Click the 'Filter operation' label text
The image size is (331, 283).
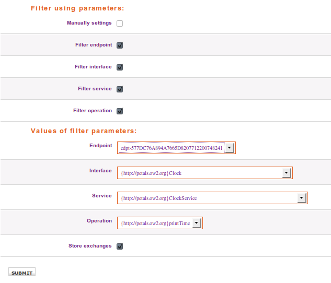coord(93,111)
